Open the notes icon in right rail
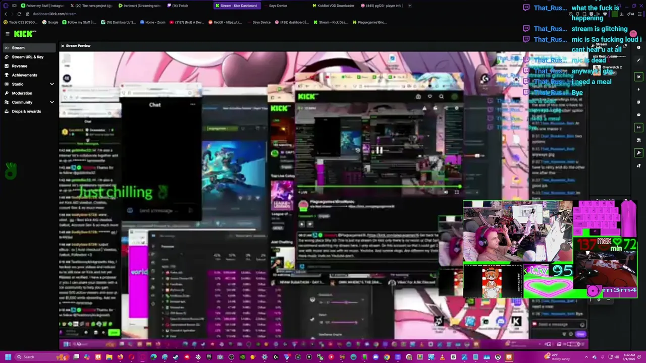The width and height of the screenshot is (646, 363). pyautogui.click(x=638, y=102)
